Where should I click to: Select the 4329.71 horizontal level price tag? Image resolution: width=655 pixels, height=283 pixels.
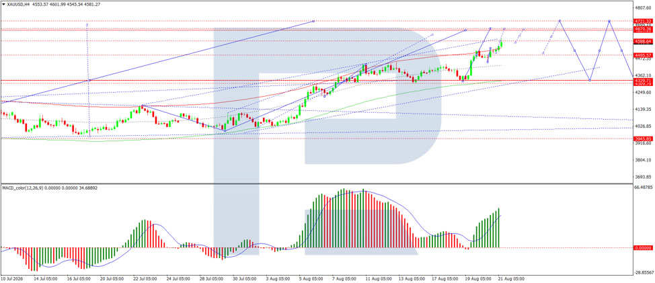pyautogui.click(x=643, y=80)
